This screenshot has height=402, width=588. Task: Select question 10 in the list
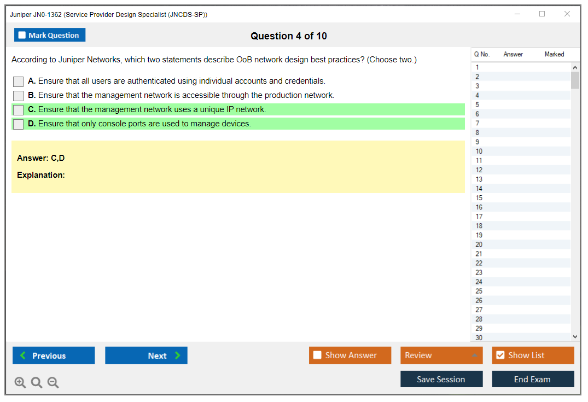pyautogui.click(x=479, y=152)
